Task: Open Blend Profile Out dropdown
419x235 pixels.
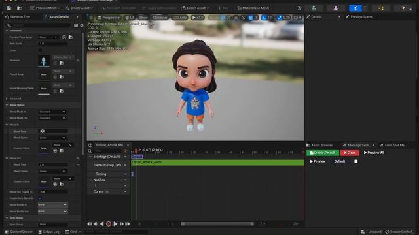Action: tap(52, 211)
